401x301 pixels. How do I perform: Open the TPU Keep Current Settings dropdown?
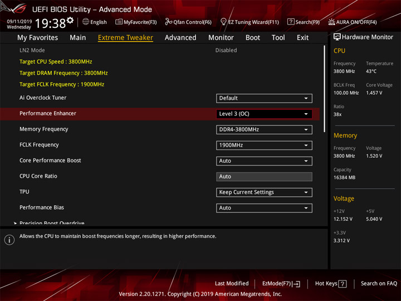[x=264, y=192]
